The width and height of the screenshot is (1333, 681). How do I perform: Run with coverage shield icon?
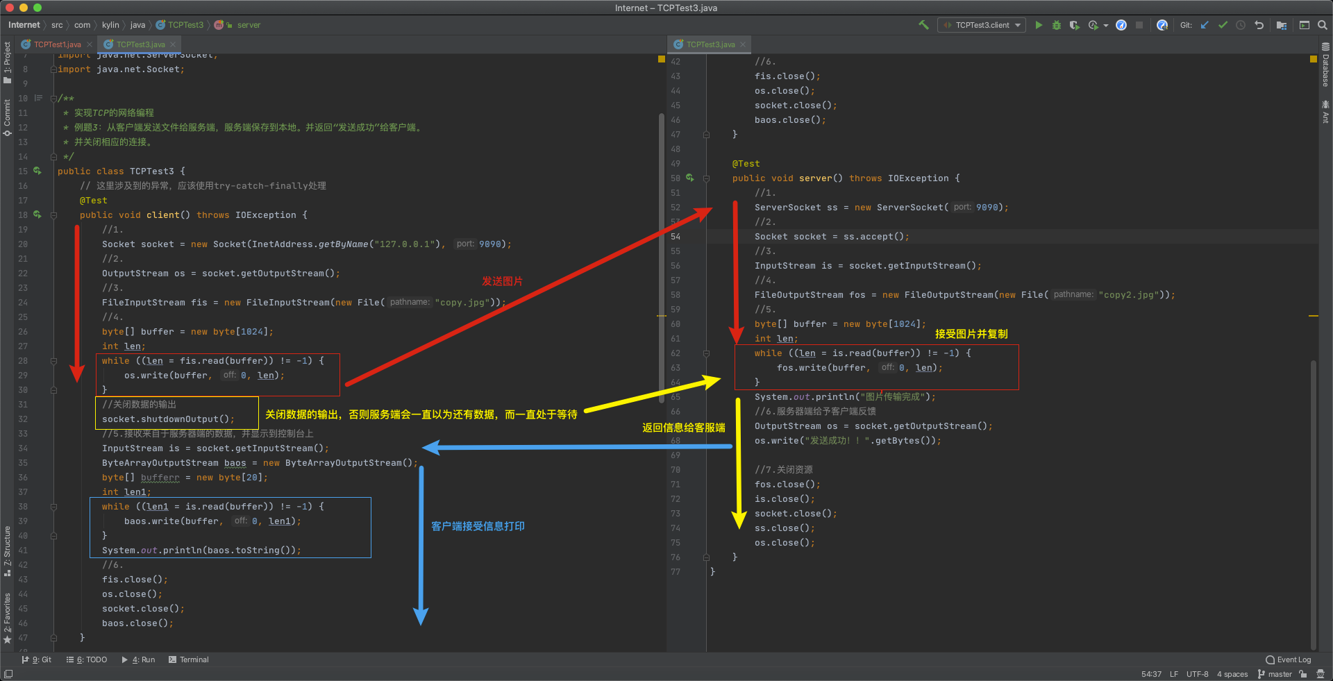click(x=1074, y=25)
